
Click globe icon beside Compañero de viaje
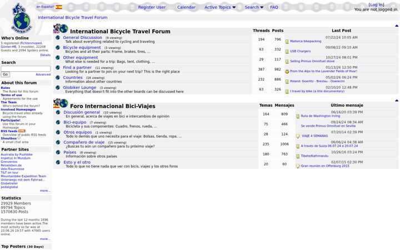coord(58,142)
